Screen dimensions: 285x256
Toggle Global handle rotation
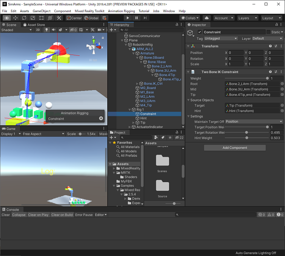pos(91,18)
